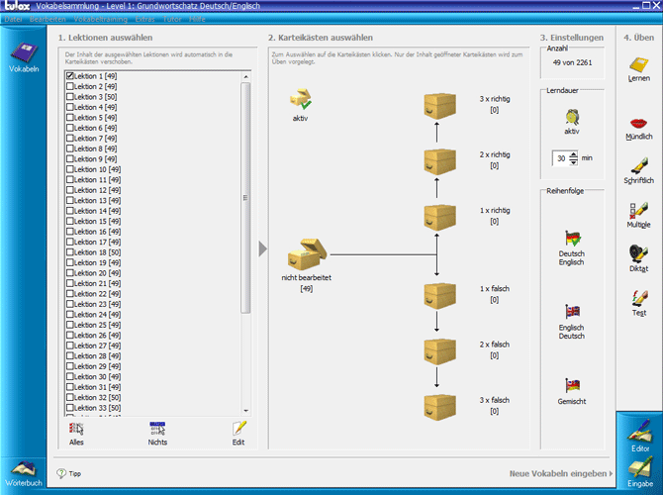Select the 1 x falsch box

(x=439, y=296)
